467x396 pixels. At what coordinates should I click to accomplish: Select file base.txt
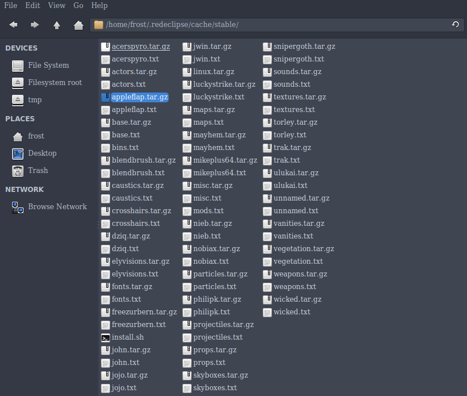126,135
